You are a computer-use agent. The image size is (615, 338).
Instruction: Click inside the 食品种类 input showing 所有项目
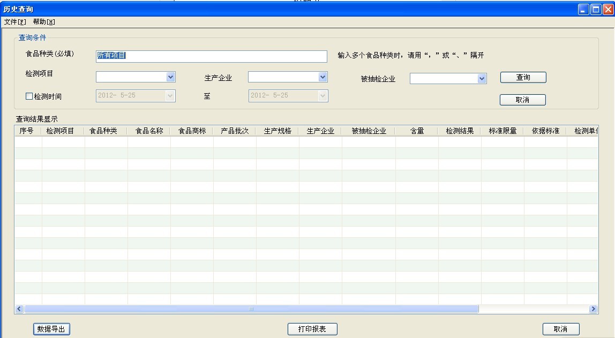pos(211,56)
